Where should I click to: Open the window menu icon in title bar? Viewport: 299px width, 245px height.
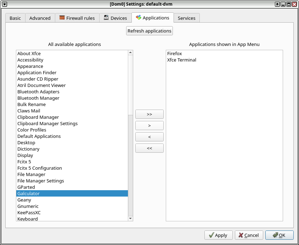tap(5, 4)
